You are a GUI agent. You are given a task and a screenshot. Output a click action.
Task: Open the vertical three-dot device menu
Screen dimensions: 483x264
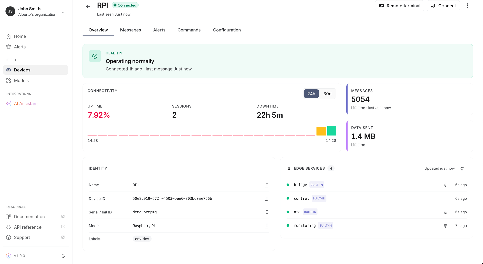[x=468, y=6]
